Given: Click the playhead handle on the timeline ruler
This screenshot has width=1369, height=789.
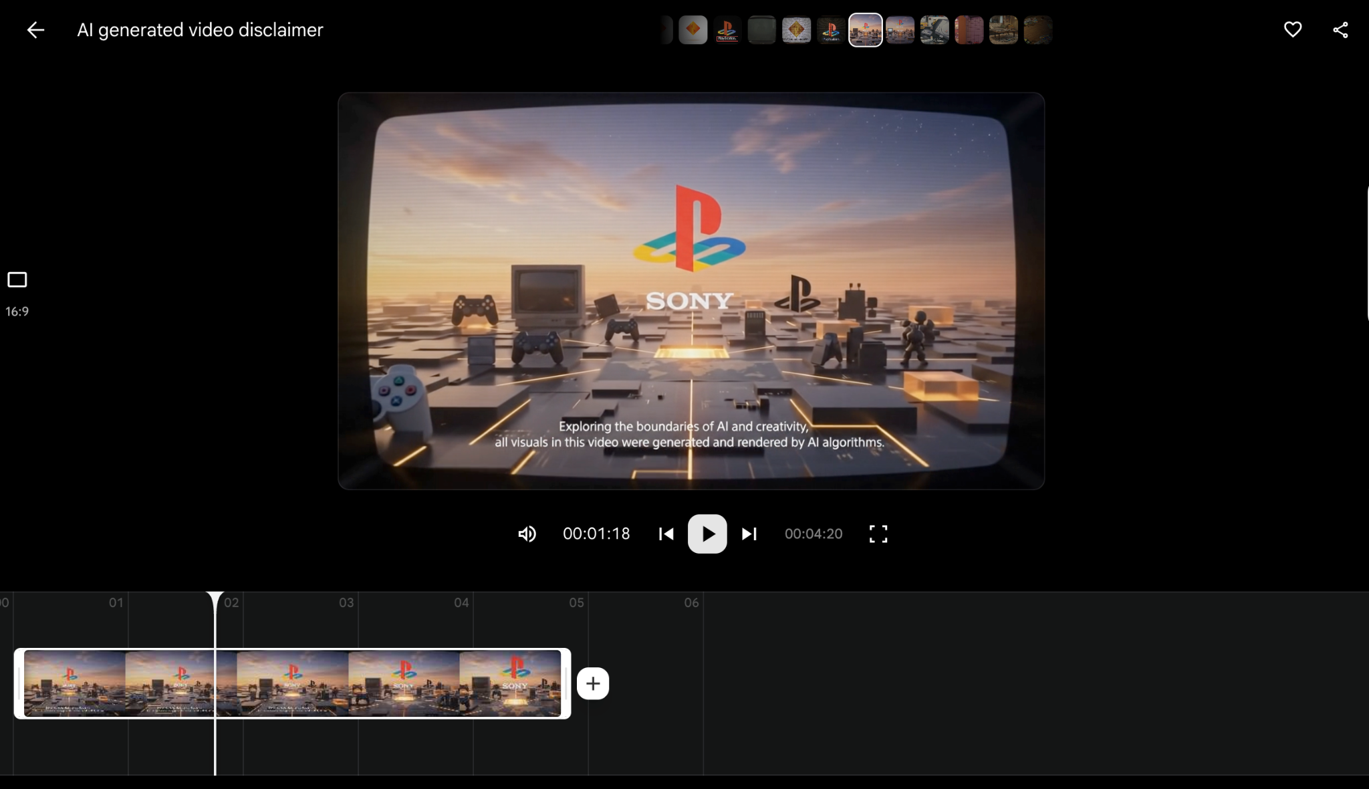Looking at the screenshot, I should (215, 600).
